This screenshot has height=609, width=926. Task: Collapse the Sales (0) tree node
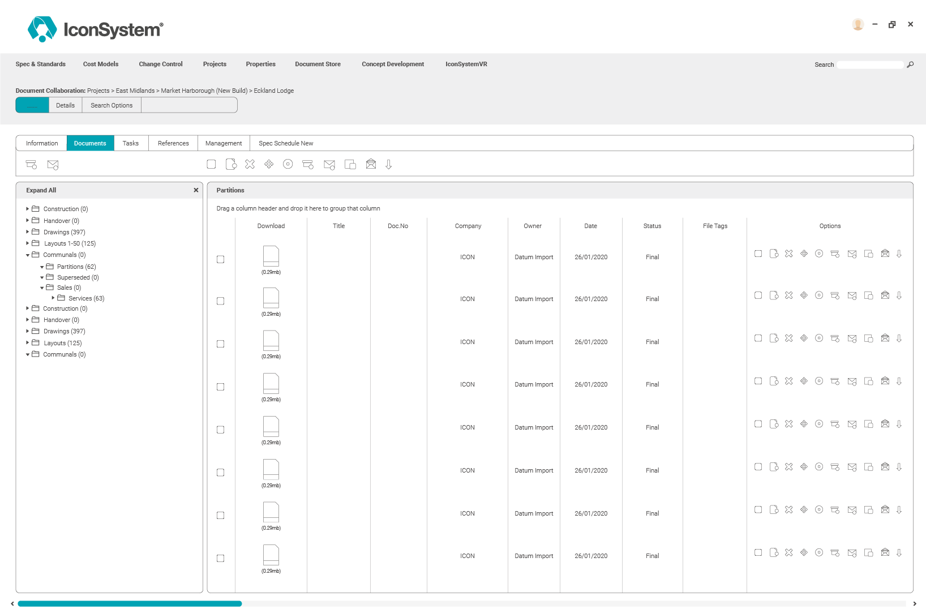tap(42, 288)
